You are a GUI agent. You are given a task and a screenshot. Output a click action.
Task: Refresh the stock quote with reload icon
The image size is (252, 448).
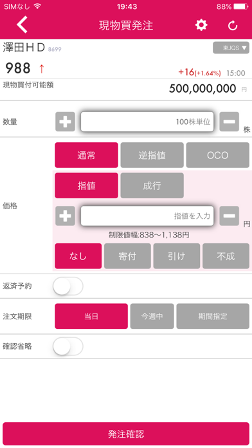click(x=233, y=26)
